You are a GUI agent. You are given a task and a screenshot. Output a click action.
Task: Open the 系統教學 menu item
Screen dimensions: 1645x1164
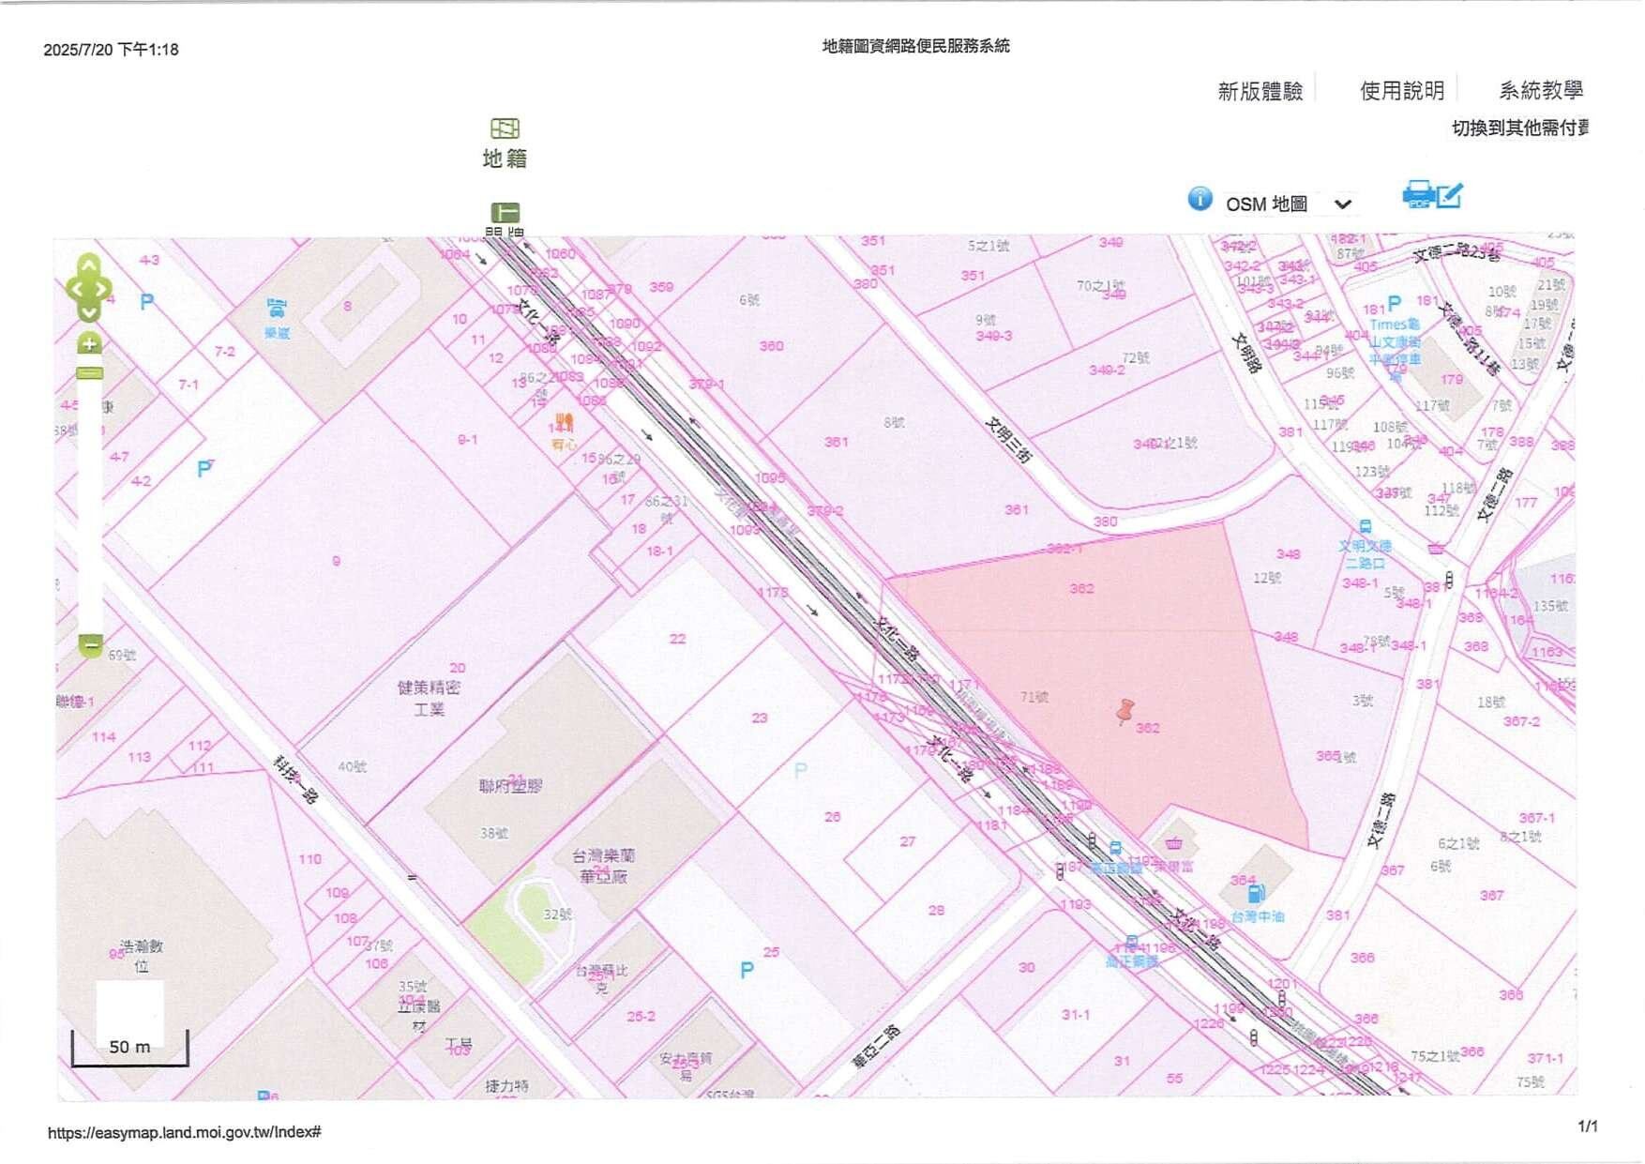click(x=1540, y=91)
